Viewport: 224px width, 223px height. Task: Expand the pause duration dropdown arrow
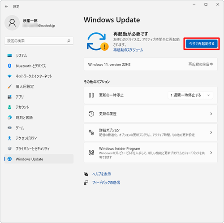(208, 95)
